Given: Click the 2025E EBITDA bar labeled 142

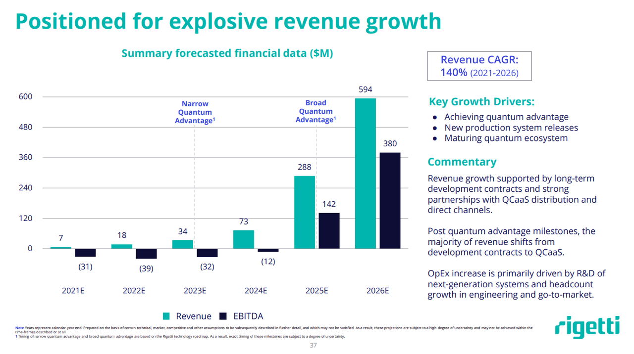Looking at the screenshot, I should (x=329, y=230).
